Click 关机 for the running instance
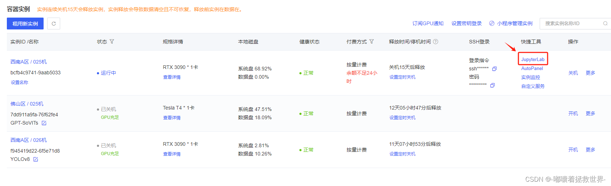Screen dimensions: 611x186 pos(573,73)
